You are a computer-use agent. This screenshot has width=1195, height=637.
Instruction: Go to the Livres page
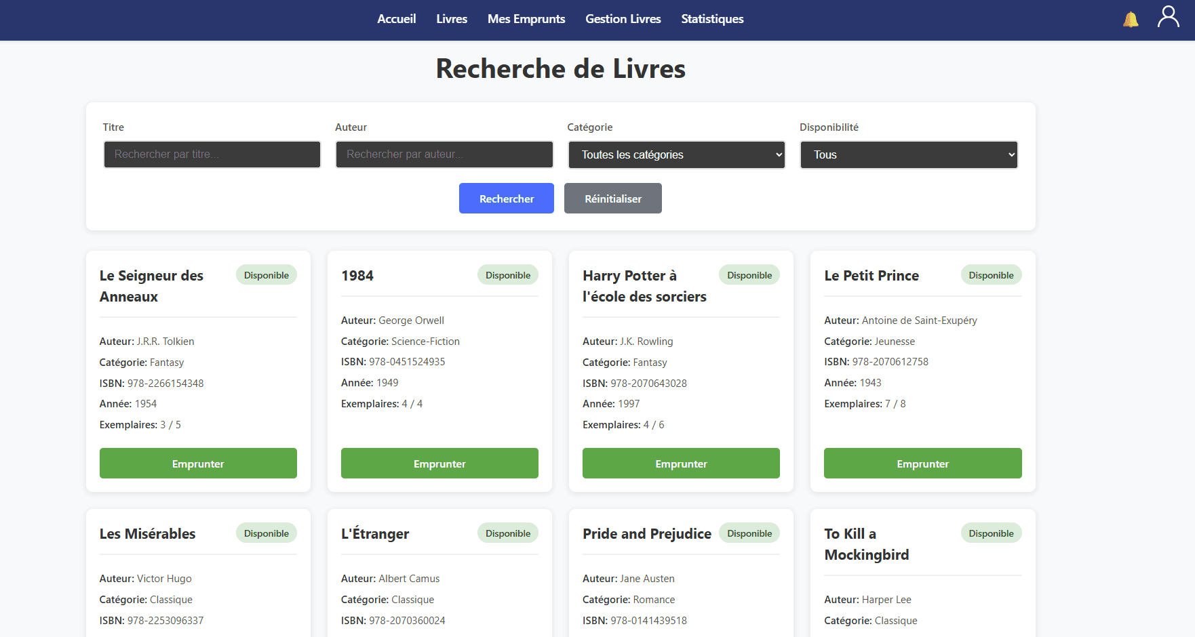point(452,19)
